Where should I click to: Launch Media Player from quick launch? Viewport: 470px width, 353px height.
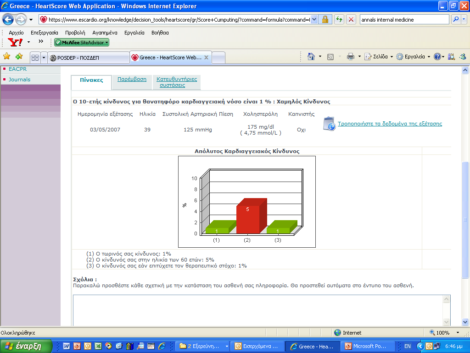108,346
